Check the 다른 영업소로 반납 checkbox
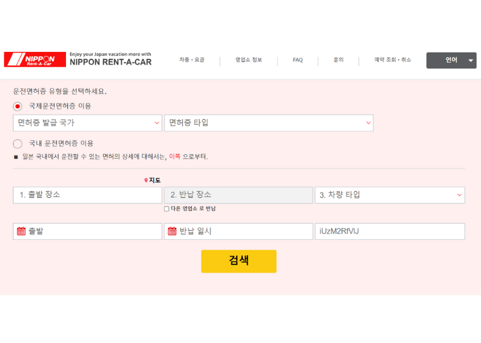The height and width of the screenshot is (343, 481). click(x=167, y=209)
